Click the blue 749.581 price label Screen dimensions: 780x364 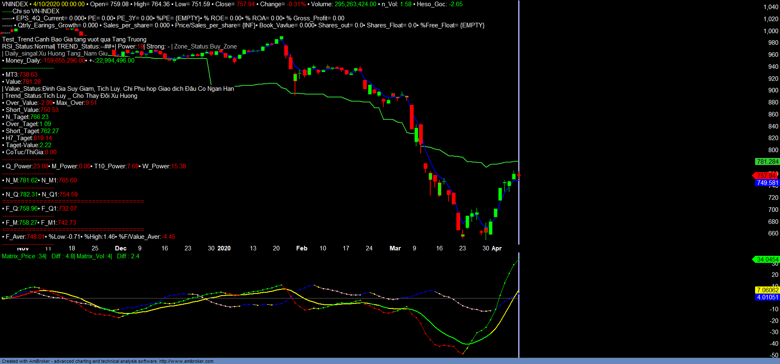(767, 183)
